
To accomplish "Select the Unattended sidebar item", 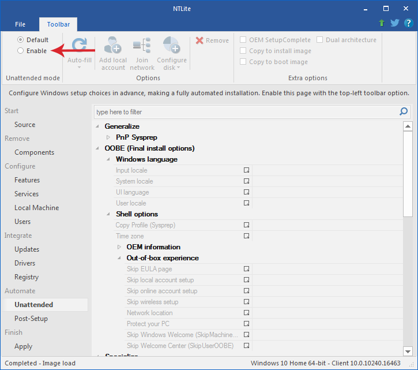I will (45, 305).
